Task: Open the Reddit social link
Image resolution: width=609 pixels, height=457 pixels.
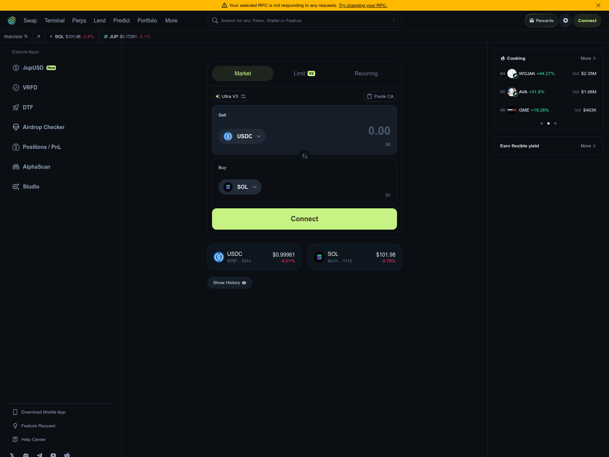Action: (67, 455)
